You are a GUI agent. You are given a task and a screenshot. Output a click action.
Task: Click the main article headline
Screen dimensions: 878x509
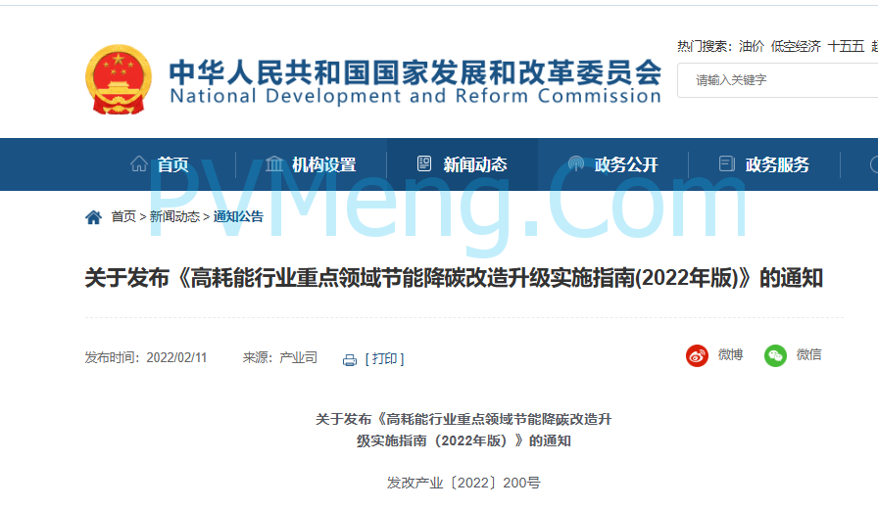coord(454,278)
